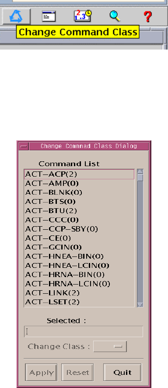Click the command list scrollbar thumb
The height and width of the screenshot is (388, 168).
click(140, 178)
